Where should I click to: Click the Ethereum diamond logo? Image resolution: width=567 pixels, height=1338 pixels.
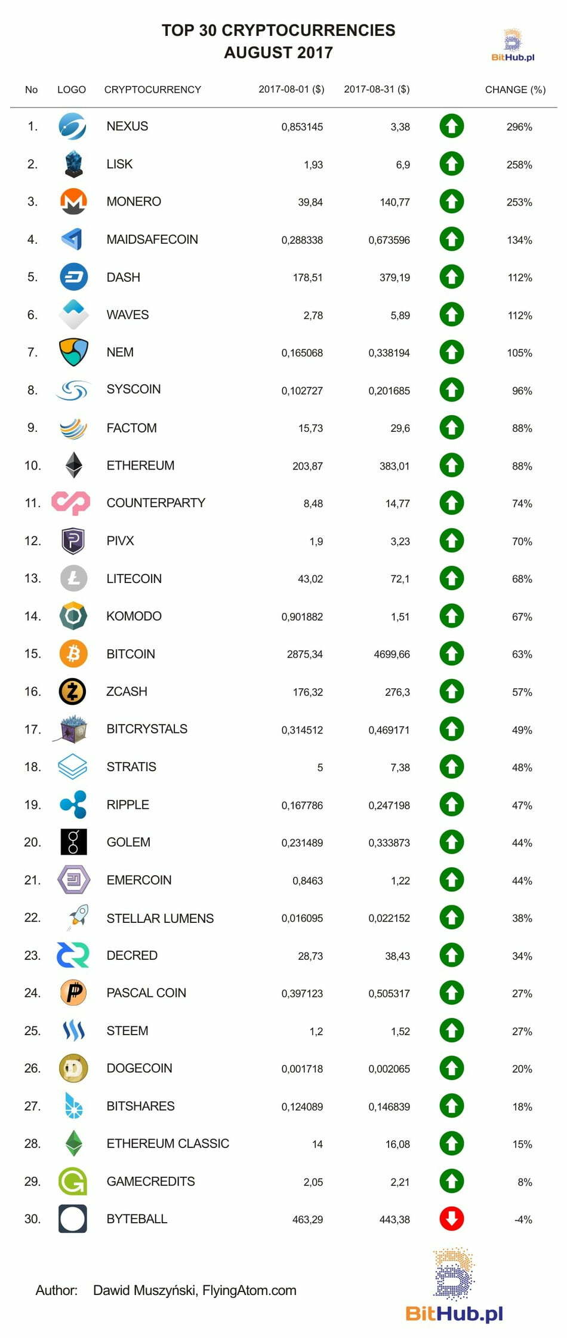click(73, 465)
